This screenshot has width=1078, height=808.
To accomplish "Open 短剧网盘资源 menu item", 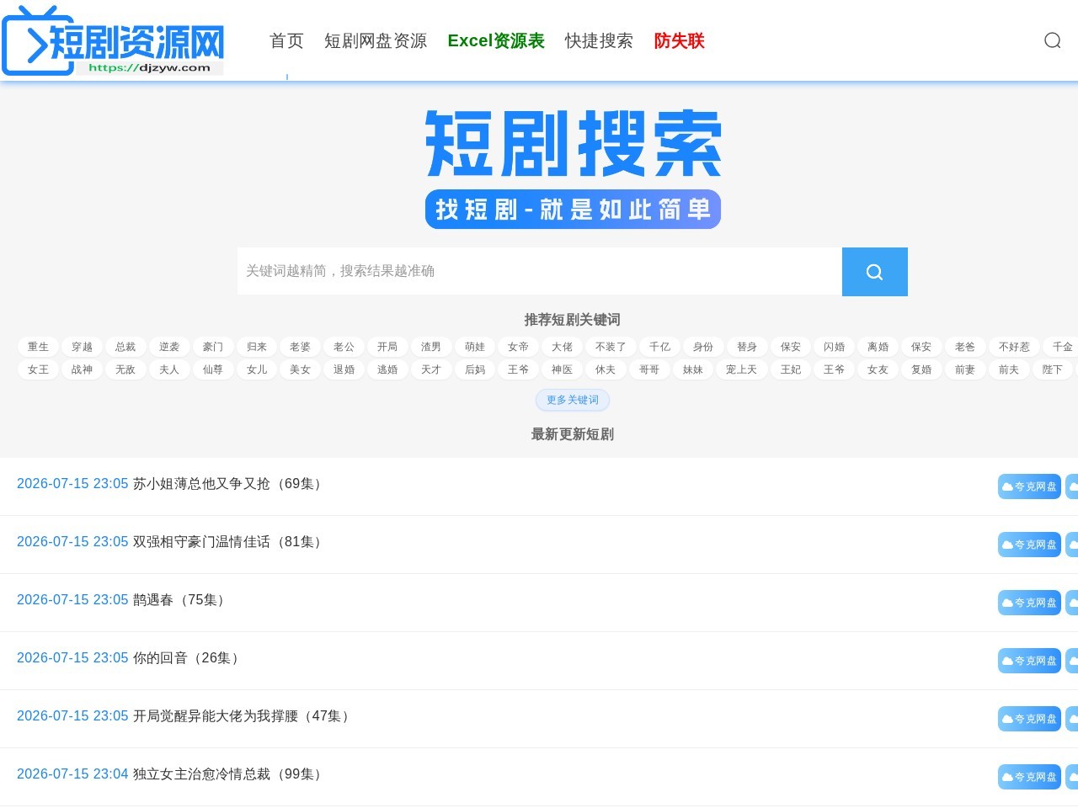I will point(376,40).
